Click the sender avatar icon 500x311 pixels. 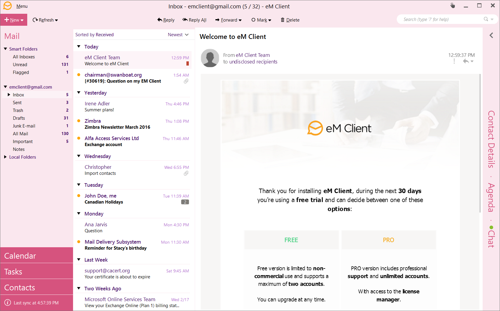pyautogui.click(x=210, y=58)
